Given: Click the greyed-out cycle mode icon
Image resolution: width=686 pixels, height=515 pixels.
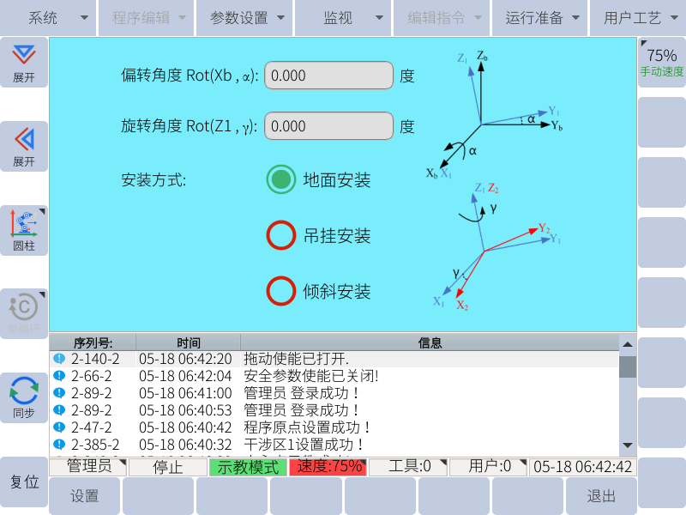Looking at the screenshot, I should coord(24,312).
